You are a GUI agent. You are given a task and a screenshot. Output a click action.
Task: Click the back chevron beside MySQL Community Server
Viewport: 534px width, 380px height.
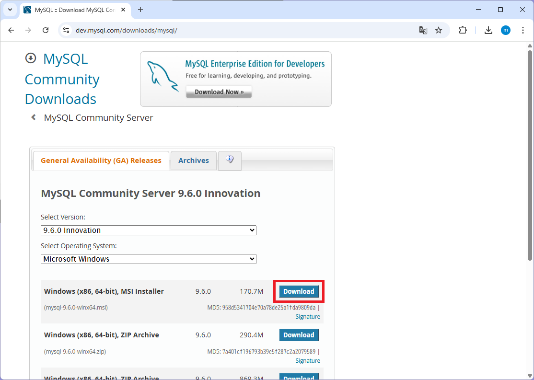[x=34, y=117]
